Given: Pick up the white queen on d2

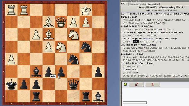Looking at the screenshot, I should pyautogui.click(x=61, y=22).
